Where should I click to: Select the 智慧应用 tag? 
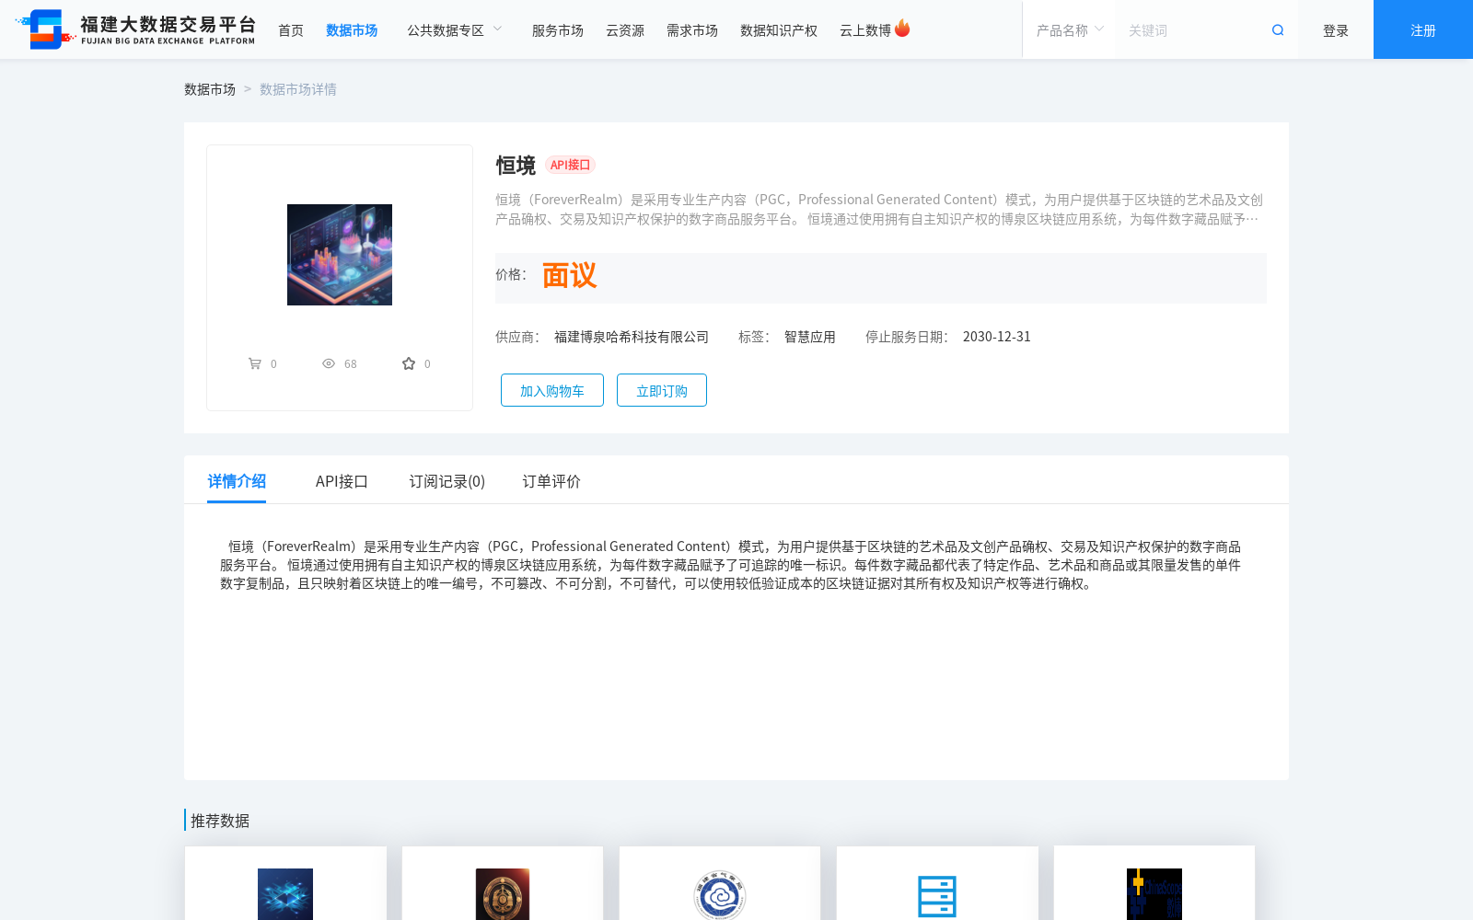coord(808,336)
